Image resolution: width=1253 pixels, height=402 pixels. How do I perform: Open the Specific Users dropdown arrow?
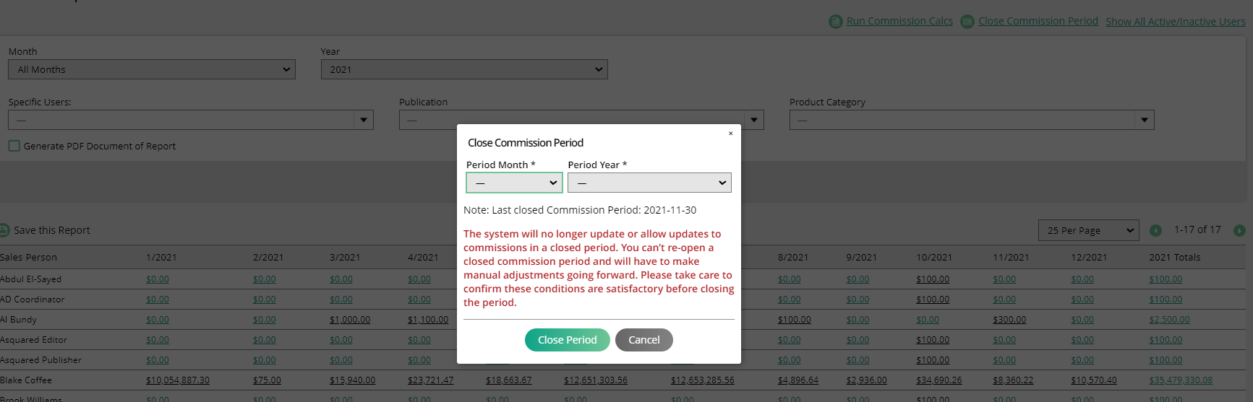coord(364,120)
